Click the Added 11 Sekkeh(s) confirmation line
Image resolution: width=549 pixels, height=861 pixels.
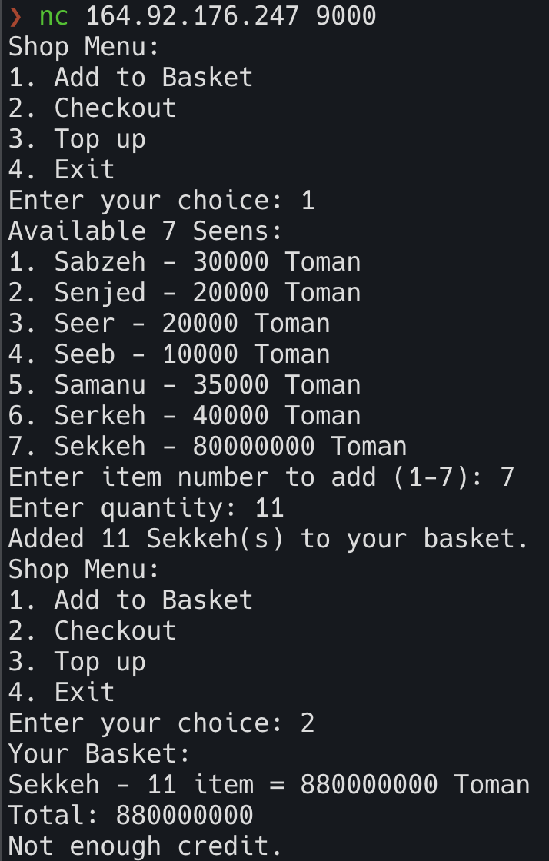point(269,538)
